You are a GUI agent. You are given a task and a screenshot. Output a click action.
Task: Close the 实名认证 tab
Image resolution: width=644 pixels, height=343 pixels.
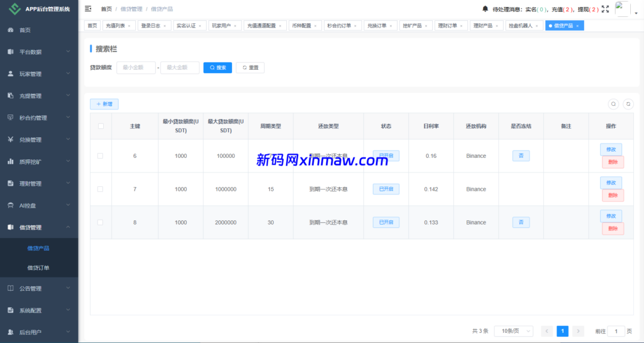(200, 26)
